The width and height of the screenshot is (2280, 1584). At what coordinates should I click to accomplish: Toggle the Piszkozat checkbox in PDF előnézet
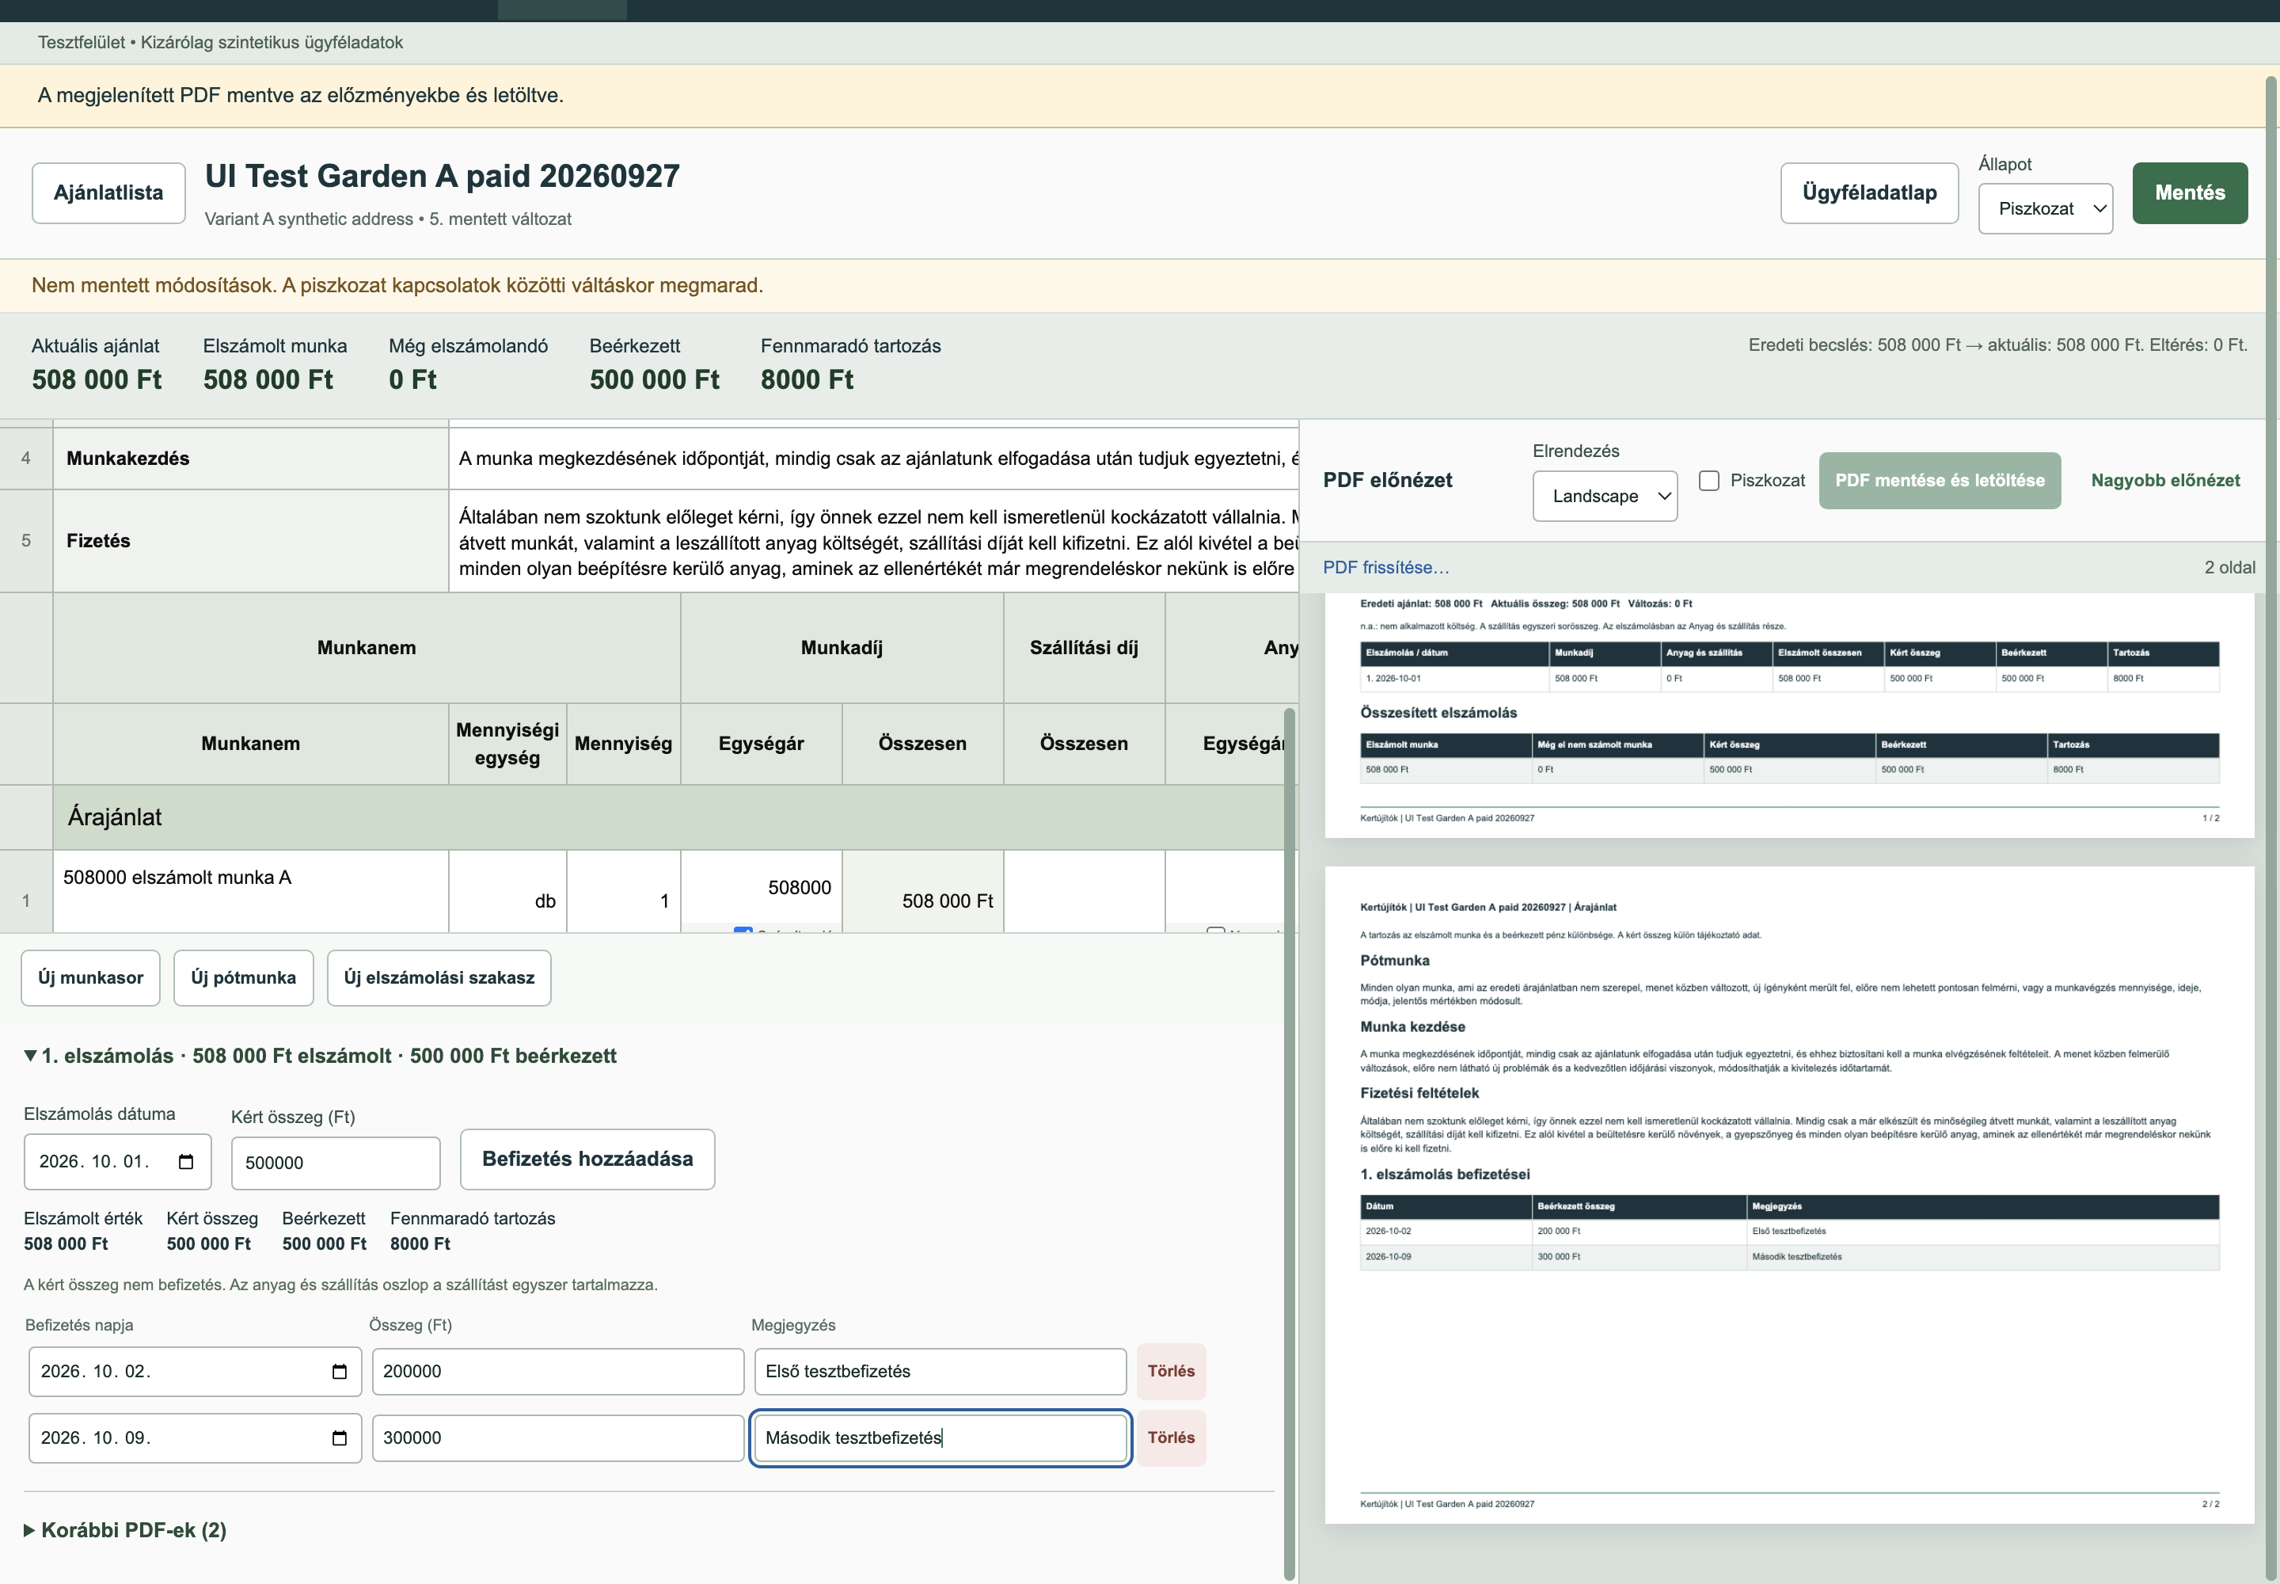point(1708,481)
